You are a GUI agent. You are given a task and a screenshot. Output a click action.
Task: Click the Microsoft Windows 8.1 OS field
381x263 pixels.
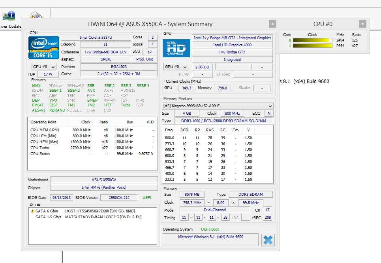[210, 240]
